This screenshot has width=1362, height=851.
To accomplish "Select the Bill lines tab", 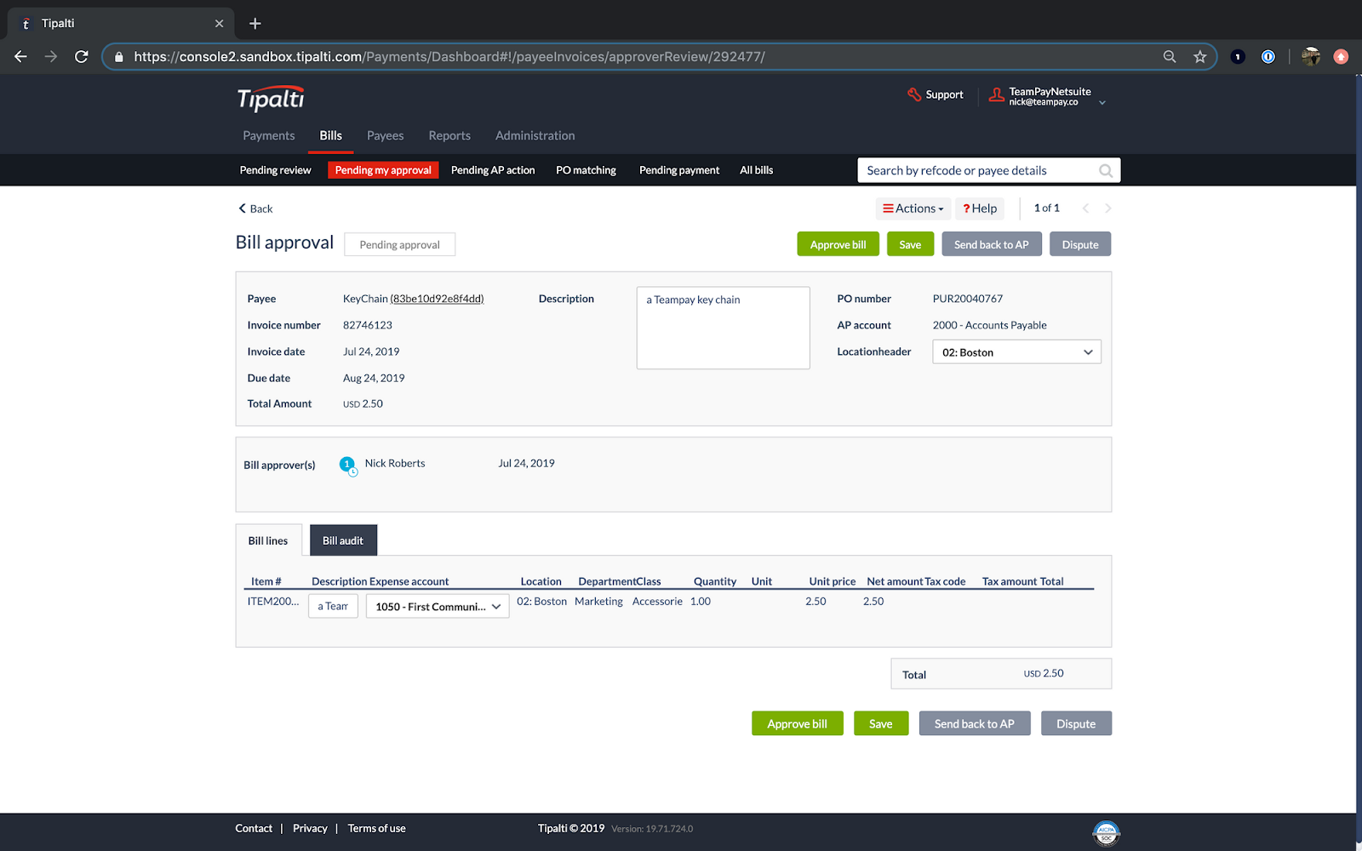I will point(268,540).
